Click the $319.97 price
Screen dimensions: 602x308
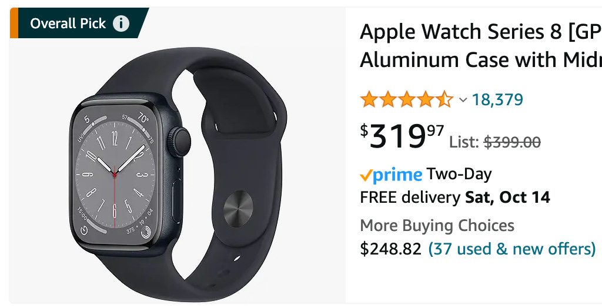[402, 136]
